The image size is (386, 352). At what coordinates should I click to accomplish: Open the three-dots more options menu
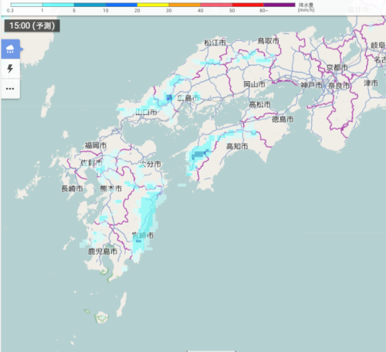[11, 89]
